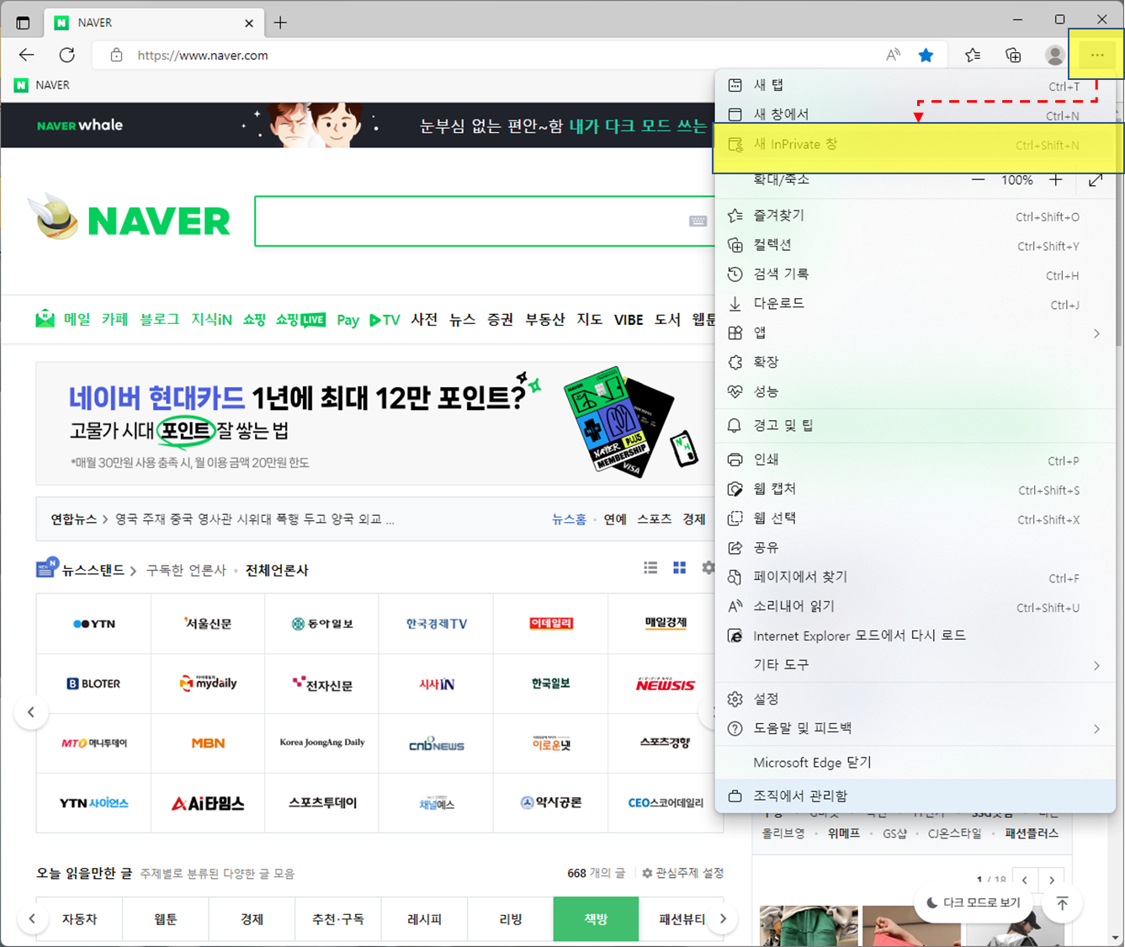Show previous topic tabs with left arrow

click(x=32, y=919)
